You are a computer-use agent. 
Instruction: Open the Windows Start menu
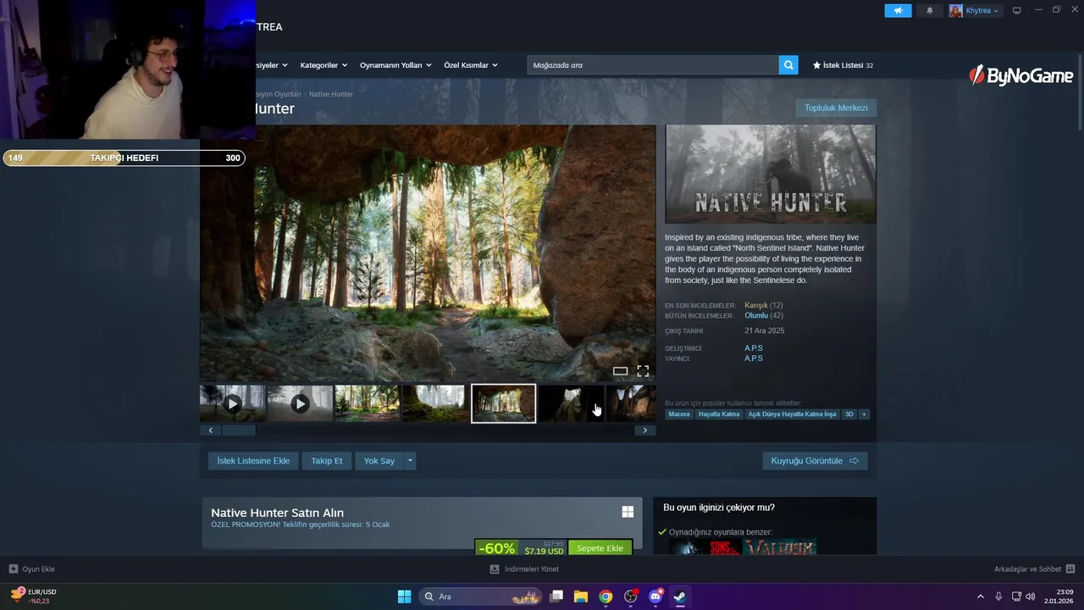click(x=404, y=596)
